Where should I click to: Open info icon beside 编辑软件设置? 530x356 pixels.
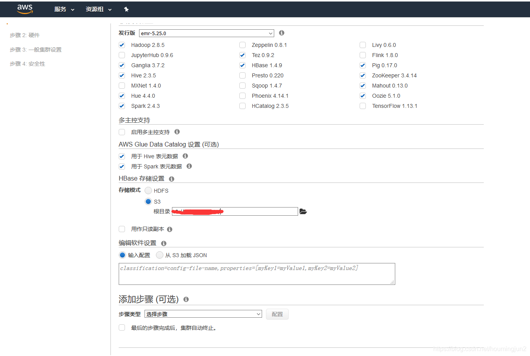[x=164, y=243]
